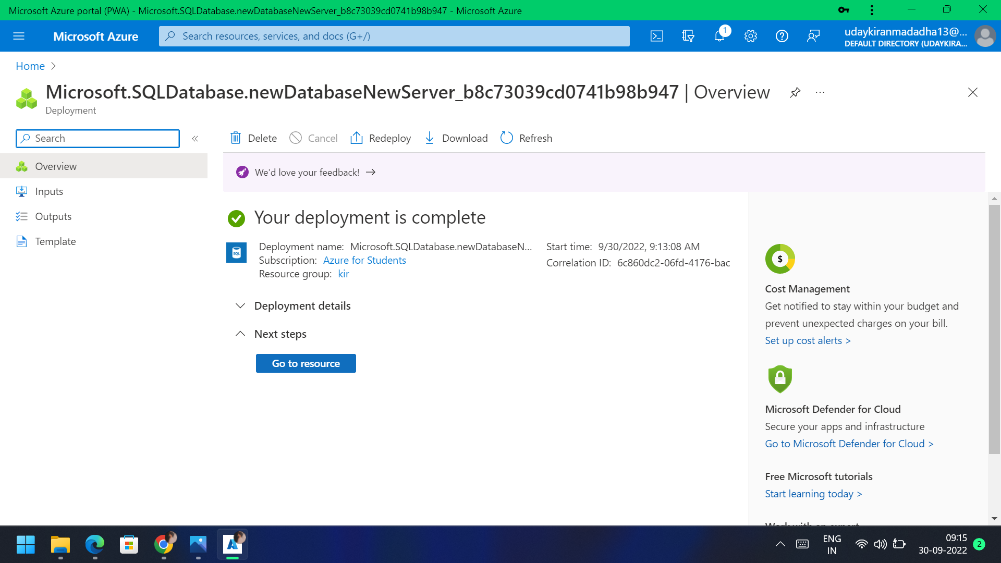Open the kir resource group link
Image resolution: width=1001 pixels, height=563 pixels.
click(344, 274)
